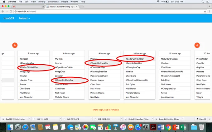Screen dimensions: 212x132
Task: Open the Trash in the dock
Action: pos(202,127)
